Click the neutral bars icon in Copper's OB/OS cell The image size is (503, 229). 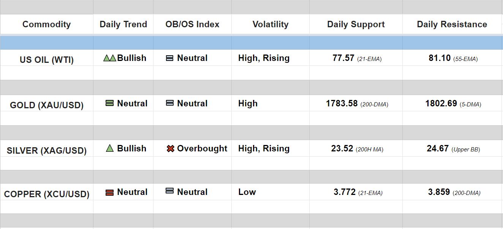170,191
